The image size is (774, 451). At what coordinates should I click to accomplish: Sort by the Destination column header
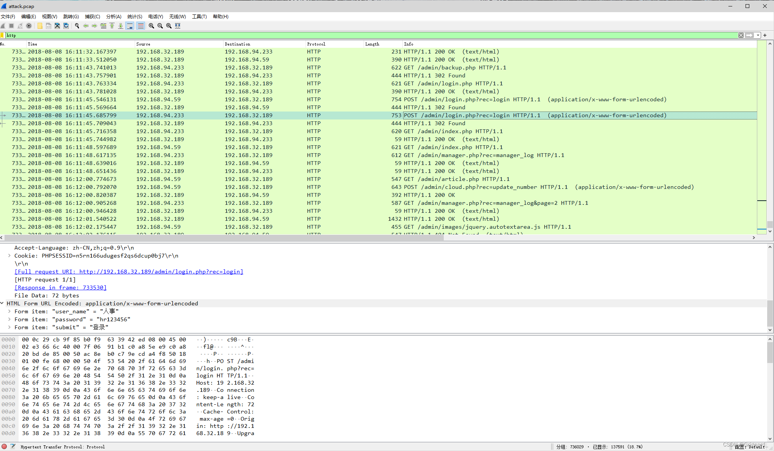[265, 44]
